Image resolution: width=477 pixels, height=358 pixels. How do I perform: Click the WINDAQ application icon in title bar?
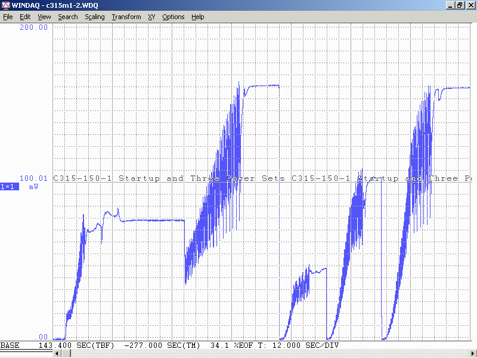tap(6, 5)
